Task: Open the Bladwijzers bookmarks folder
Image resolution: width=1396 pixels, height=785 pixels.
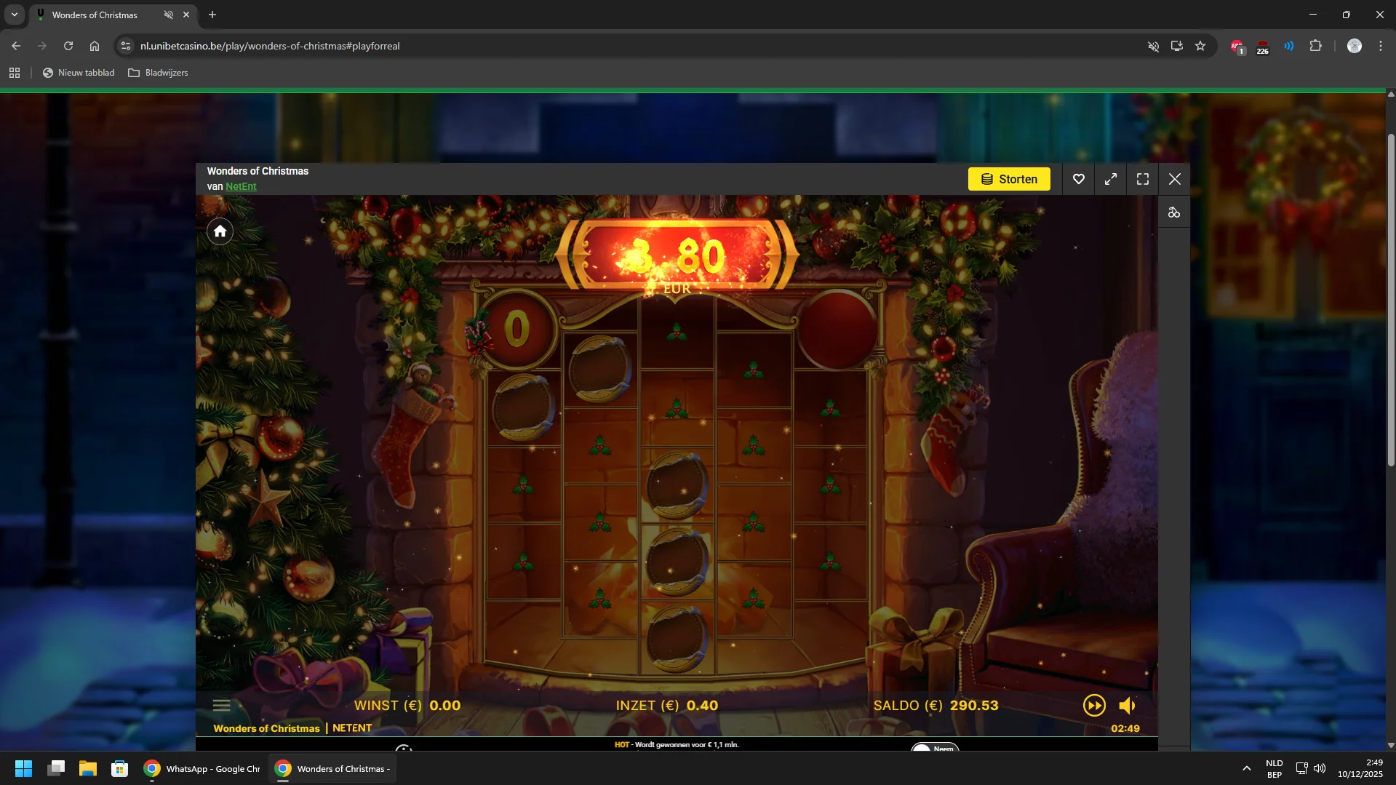Action: [158, 73]
